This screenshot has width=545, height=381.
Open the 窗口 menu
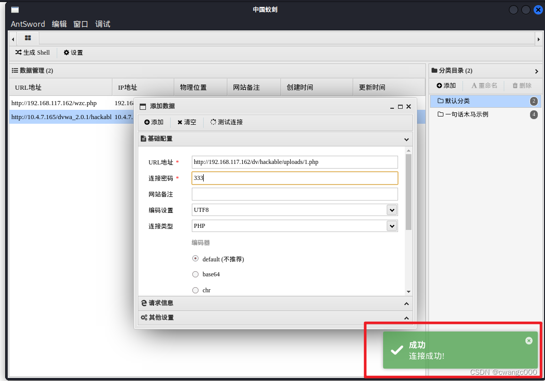click(x=80, y=24)
